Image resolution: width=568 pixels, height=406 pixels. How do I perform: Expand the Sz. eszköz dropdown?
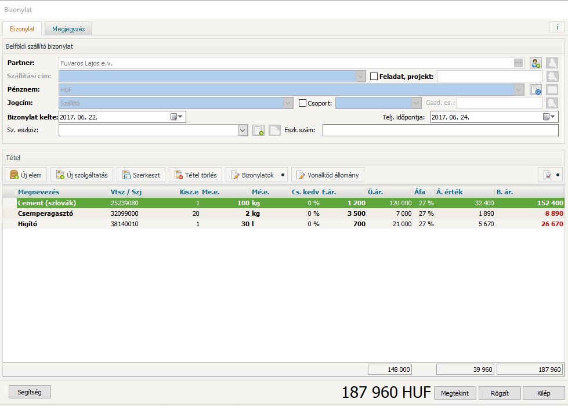point(243,130)
